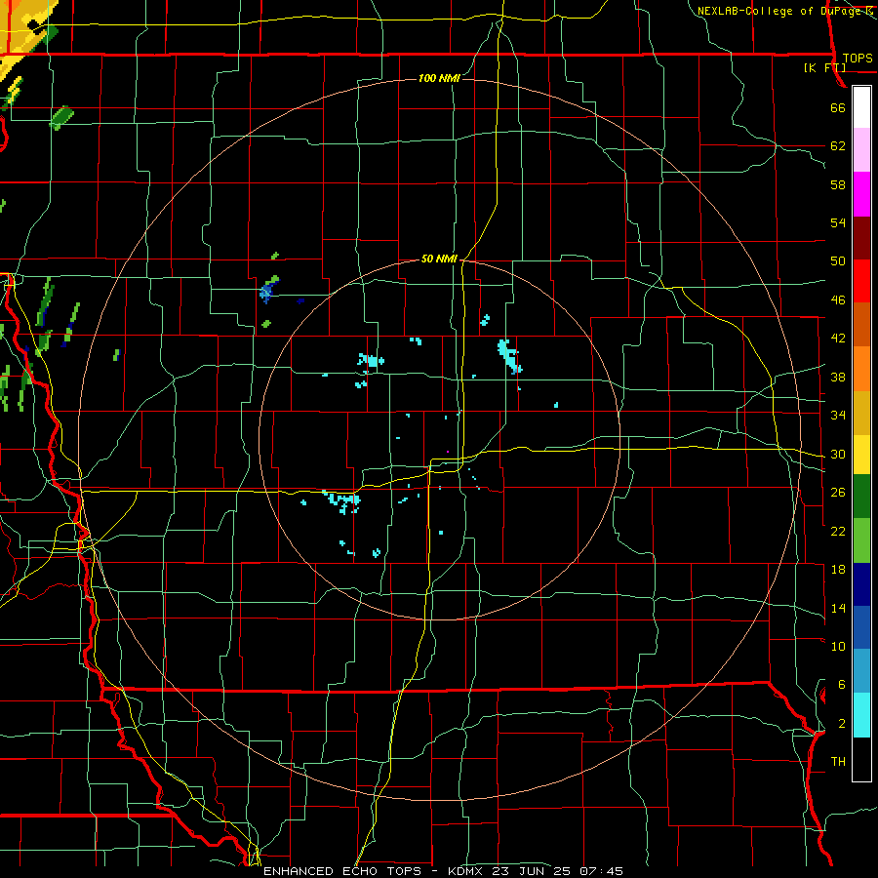878x878 pixels.
Task: Click the black TH legend swatch
Action: pyautogui.click(x=861, y=759)
